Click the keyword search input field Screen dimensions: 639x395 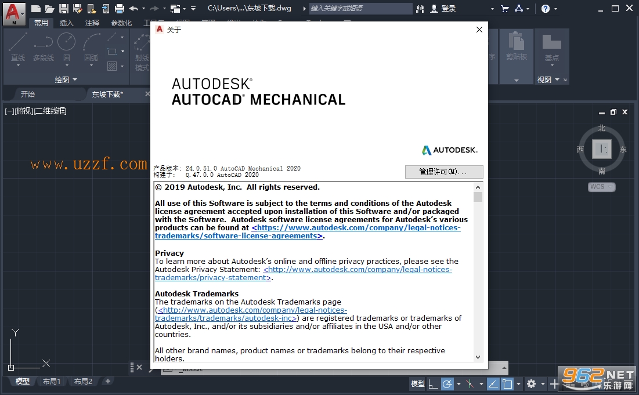tap(360, 9)
